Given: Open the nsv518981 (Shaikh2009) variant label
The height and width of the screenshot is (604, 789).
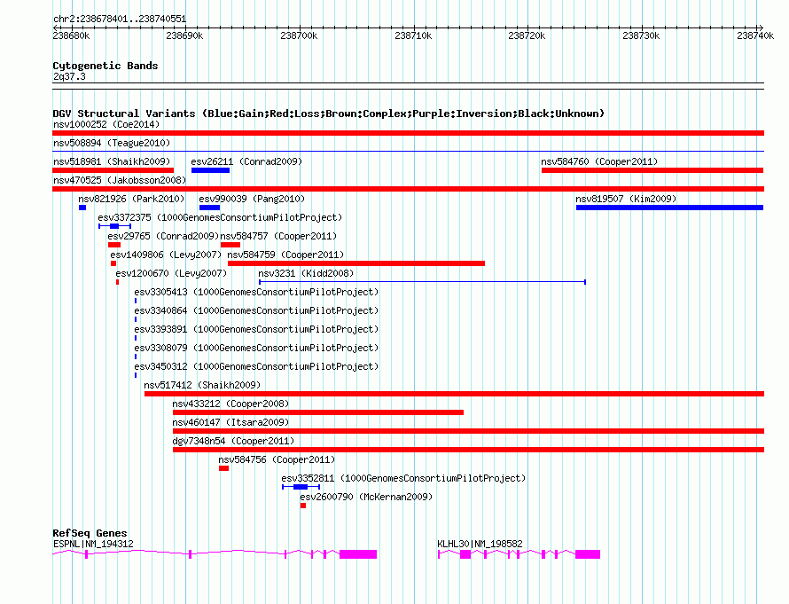Looking at the screenshot, I should 112,161.
